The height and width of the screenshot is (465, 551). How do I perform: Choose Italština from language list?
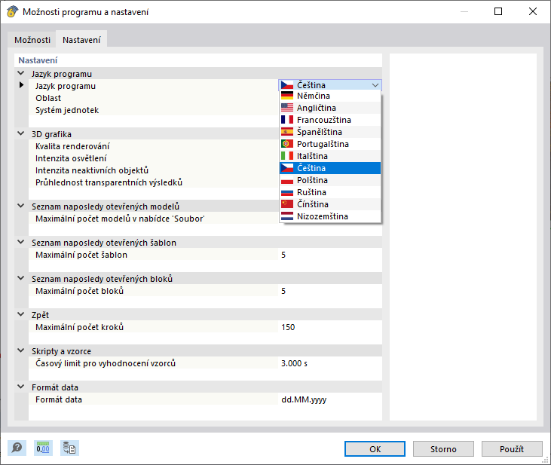pyautogui.click(x=330, y=156)
